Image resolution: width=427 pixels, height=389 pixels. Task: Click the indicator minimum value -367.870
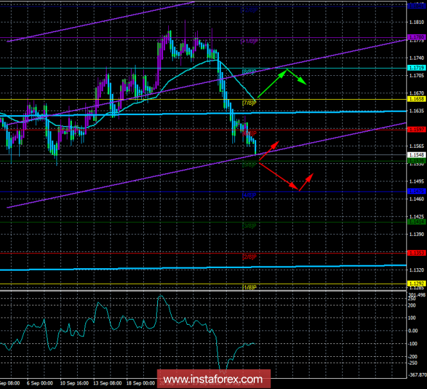coord(417,375)
